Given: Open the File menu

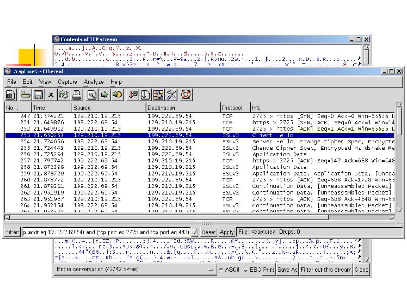Looking at the screenshot, I should pyautogui.click(x=12, y=82).
